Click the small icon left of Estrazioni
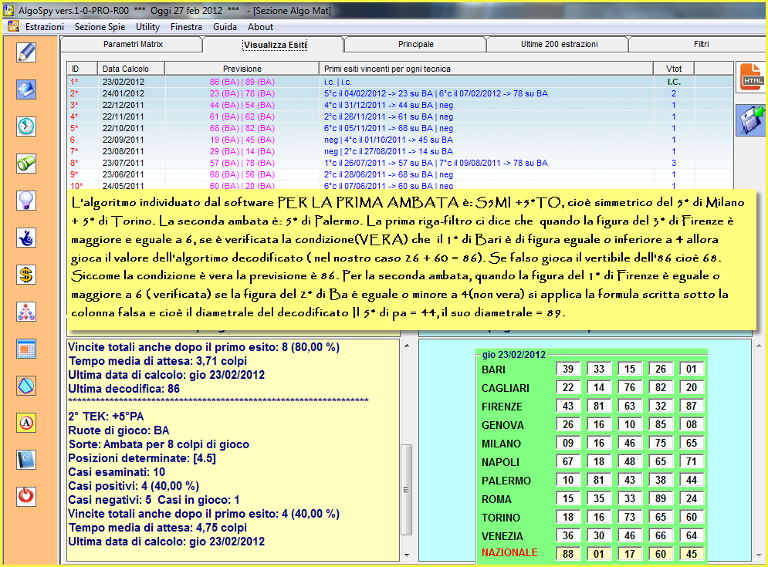Screen dimensions: 768x567 pyautogui.click(x=14, y=26)
